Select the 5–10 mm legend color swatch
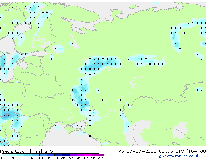Image resolution: width=206 pixels, height=159 pixels. (x=35, y=155)
